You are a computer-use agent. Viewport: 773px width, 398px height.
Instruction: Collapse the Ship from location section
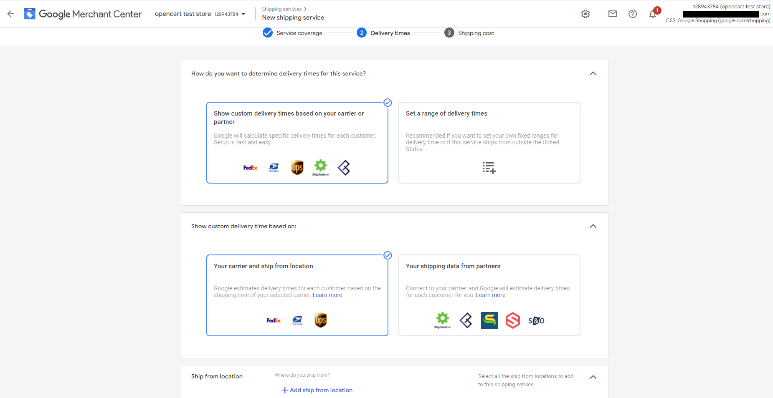593,377
